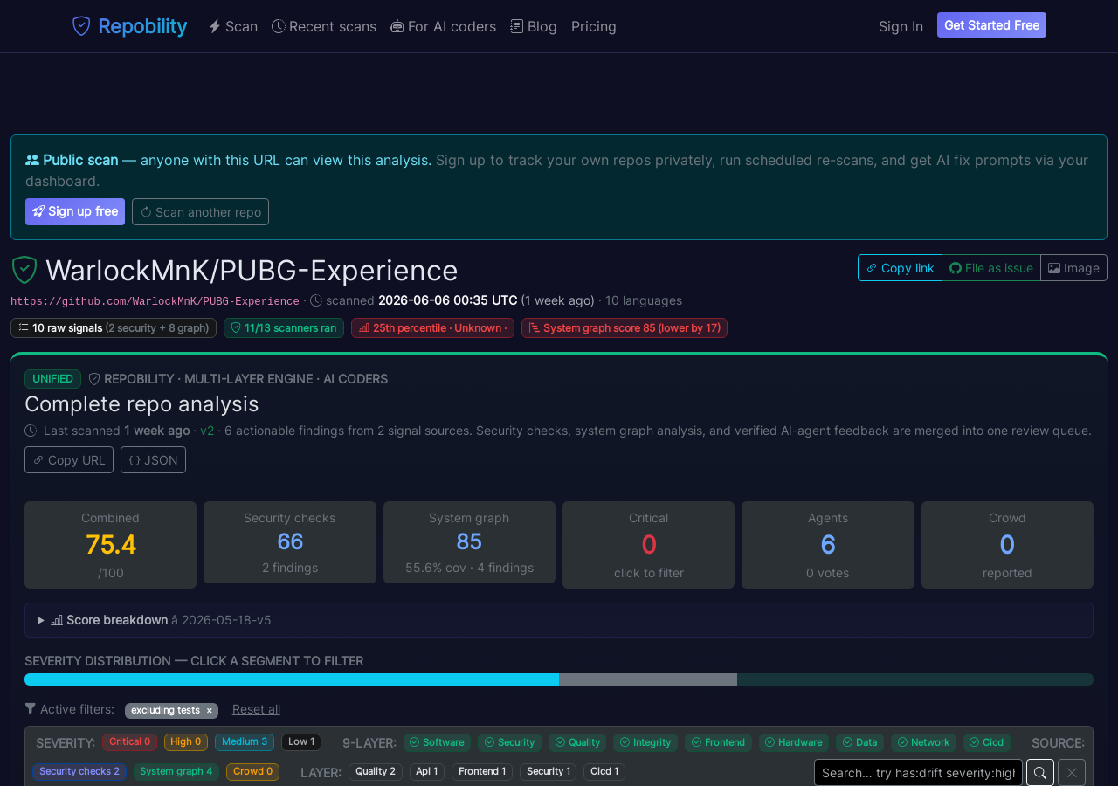Image resolution: width=1118 pixels, height=786 pixels.
Task: Toggle the Software 9-layer filter
Action: pos(437,742)
